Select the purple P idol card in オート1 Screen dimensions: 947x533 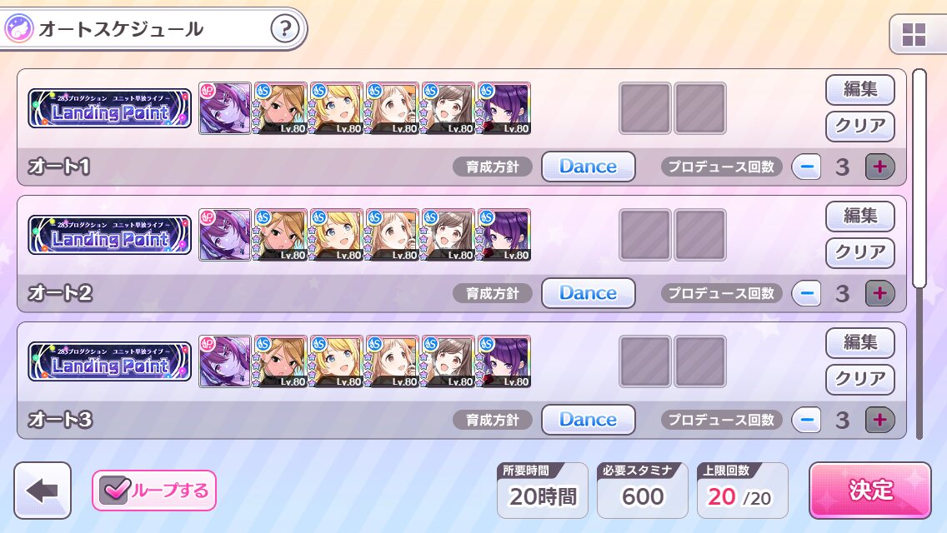(x=225, y=108)
